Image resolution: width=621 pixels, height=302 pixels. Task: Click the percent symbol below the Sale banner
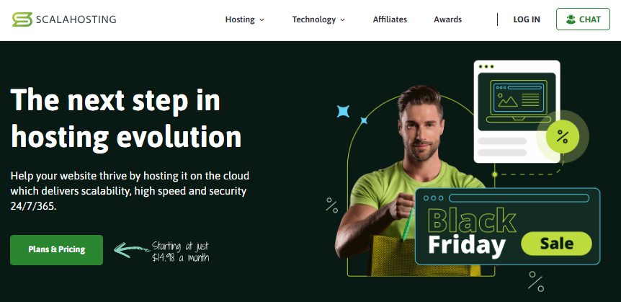(x=536, y=281)
